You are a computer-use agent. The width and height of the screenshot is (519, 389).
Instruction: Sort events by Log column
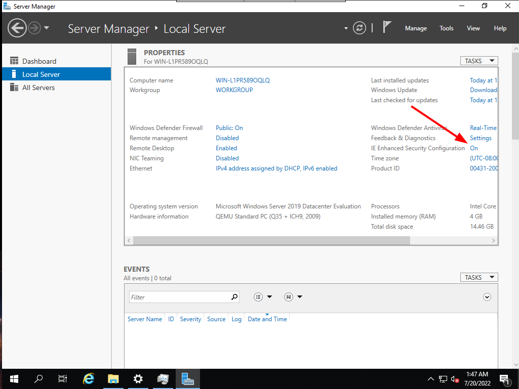click(x=236, y=319)
